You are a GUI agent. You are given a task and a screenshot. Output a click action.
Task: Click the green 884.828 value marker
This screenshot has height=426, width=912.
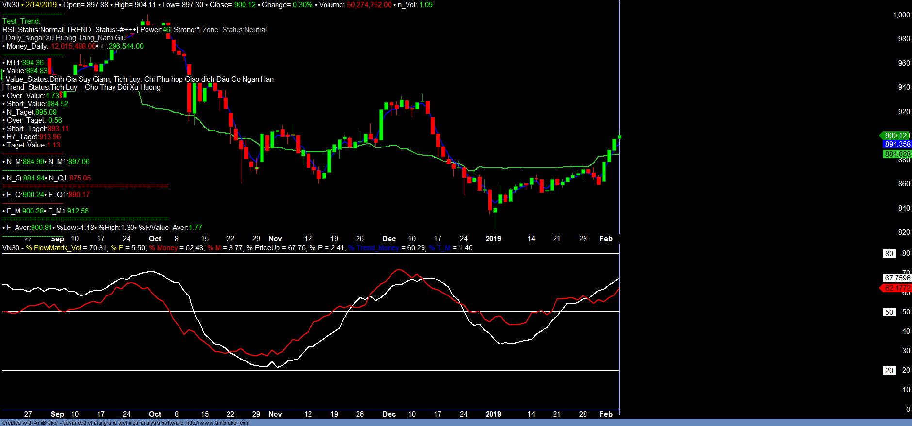pyautogui.click(x=897, y=154)
